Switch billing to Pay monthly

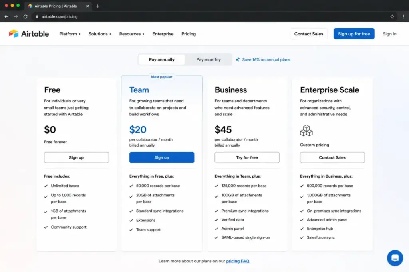208,60
